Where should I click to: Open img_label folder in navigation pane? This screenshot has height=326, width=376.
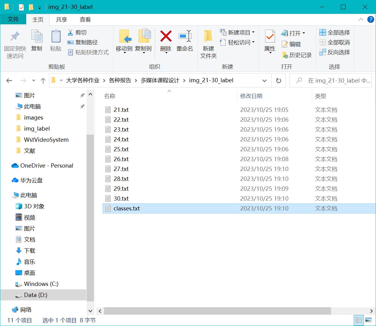(37, 128)
